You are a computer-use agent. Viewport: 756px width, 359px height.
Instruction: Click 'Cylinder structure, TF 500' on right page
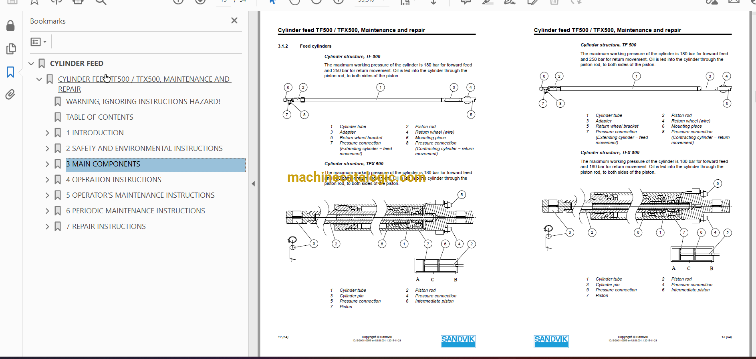[608, 45]
